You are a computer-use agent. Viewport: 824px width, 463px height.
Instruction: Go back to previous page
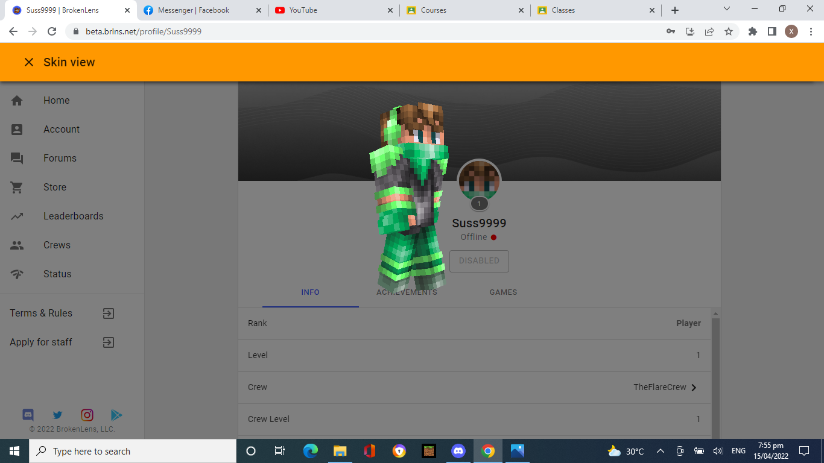[x=13, y=31]
